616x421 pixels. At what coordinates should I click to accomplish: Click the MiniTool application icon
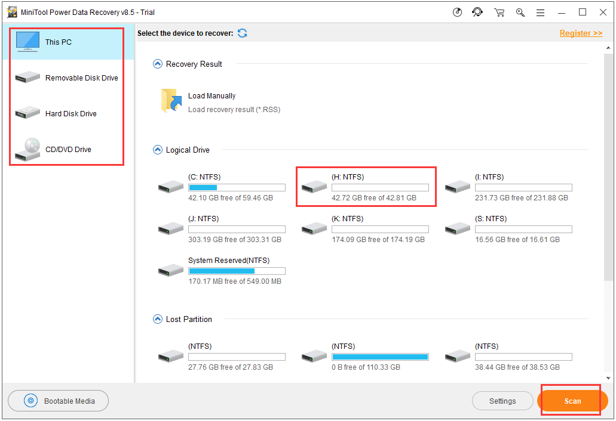click(x=13, y=12)
